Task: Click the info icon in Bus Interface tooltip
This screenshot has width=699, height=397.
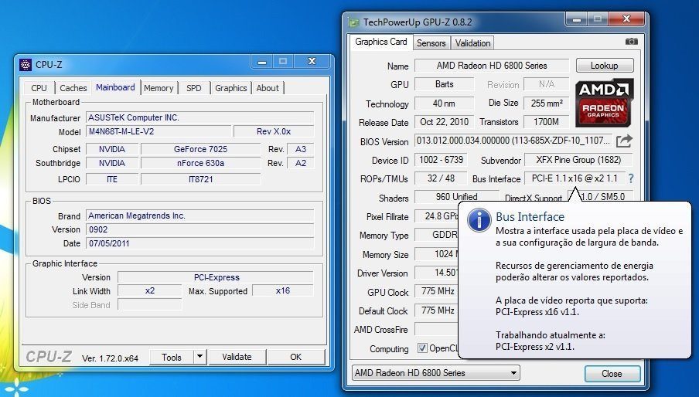Action: point(479,220)
